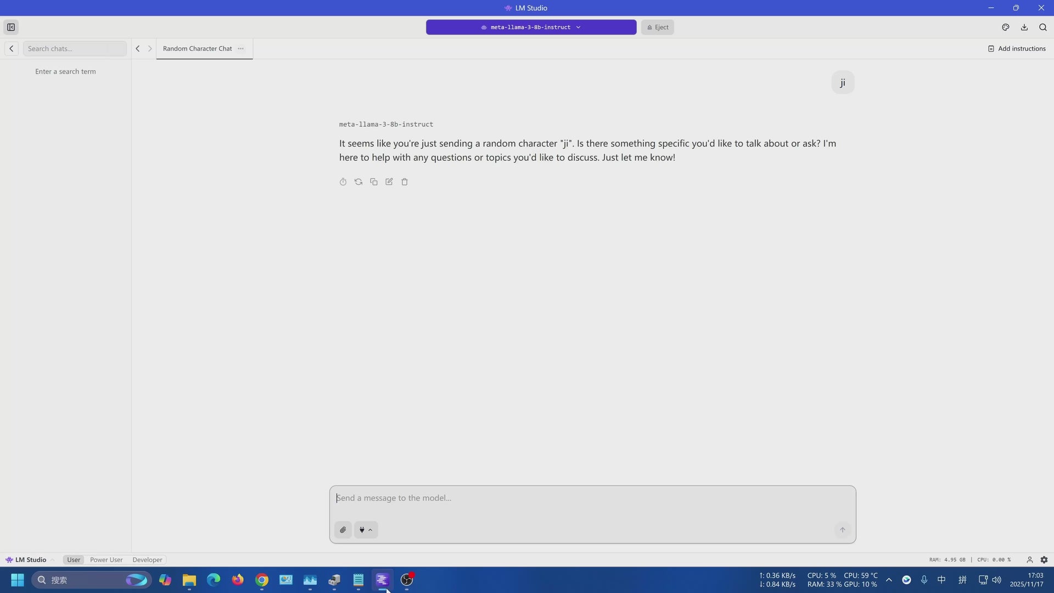The image size is (1054, 593).
Task: Click the Search chats input field
Action: point(75,48)
